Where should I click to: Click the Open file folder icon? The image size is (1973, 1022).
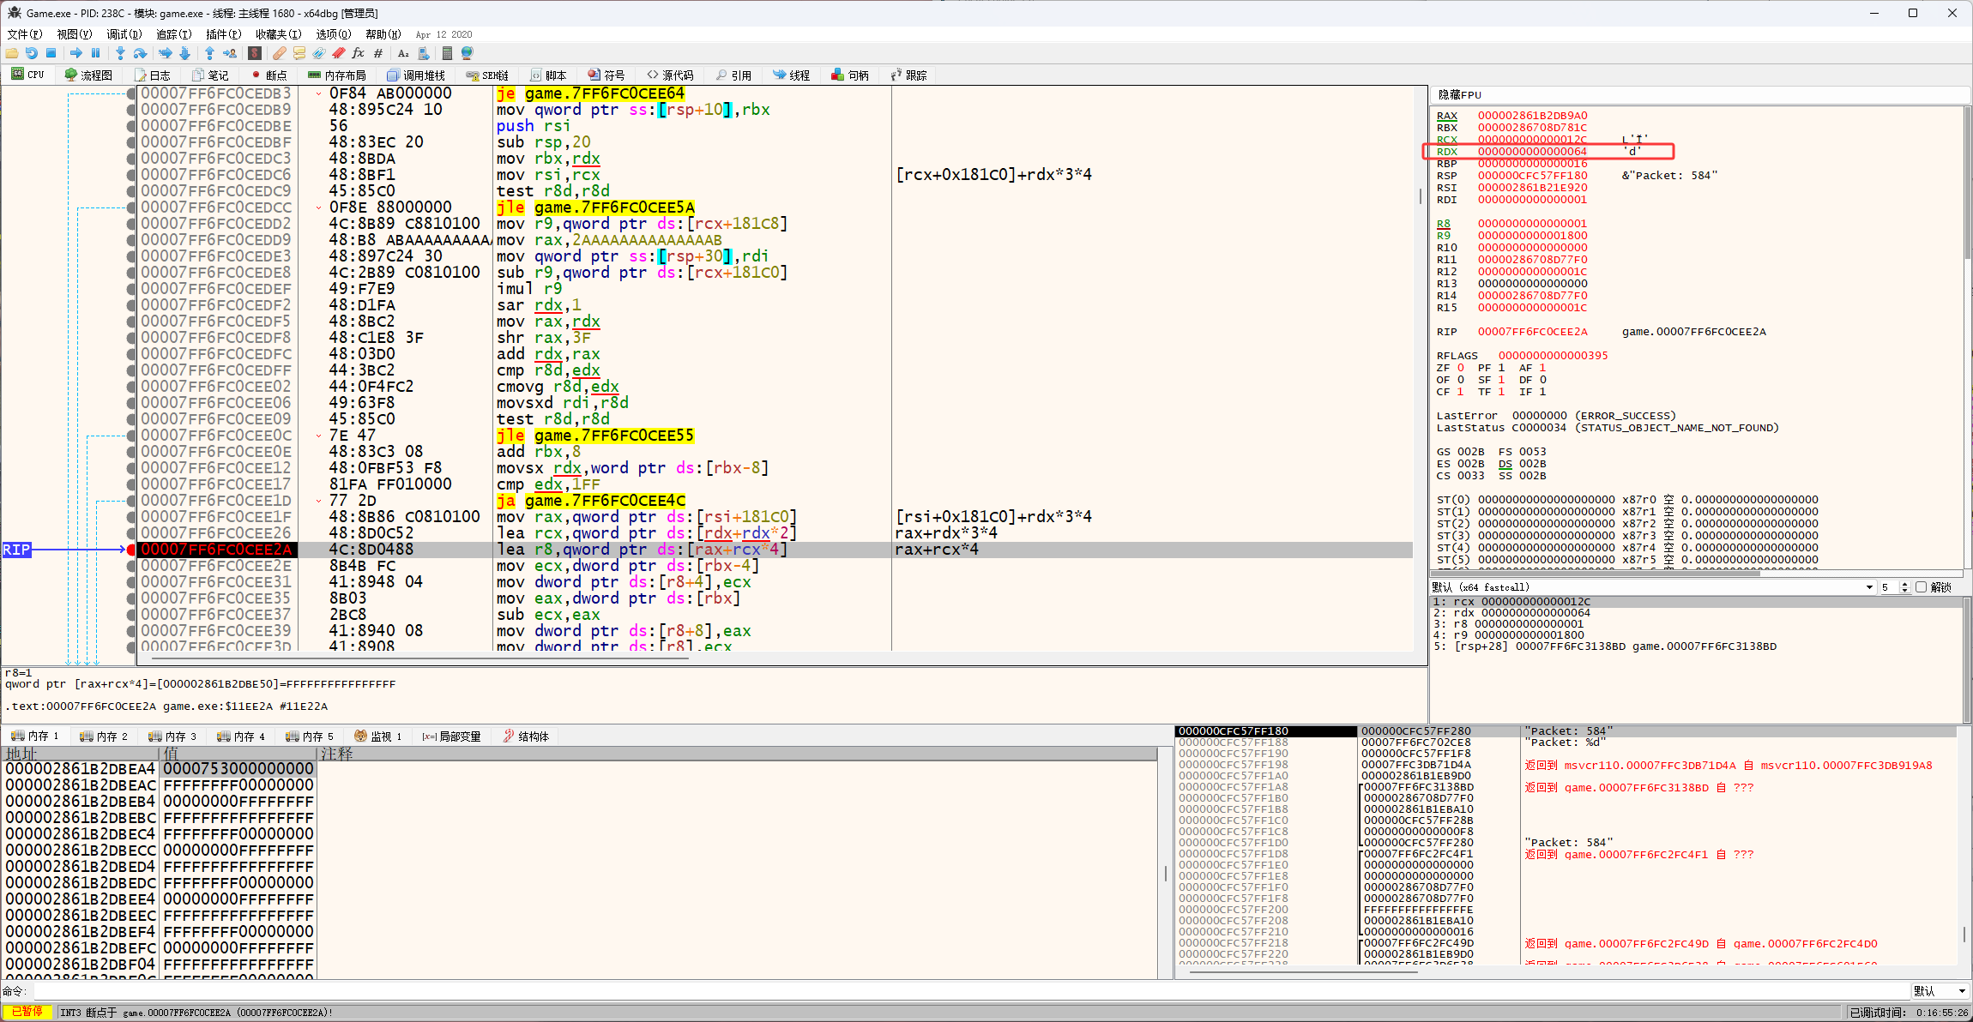12,53
